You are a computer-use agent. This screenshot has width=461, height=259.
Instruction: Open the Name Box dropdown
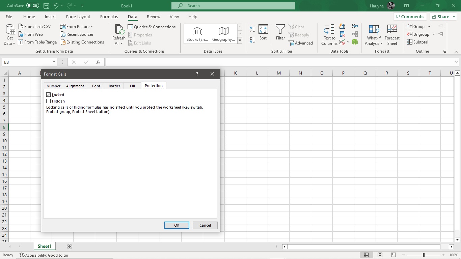tap(54, 62)
